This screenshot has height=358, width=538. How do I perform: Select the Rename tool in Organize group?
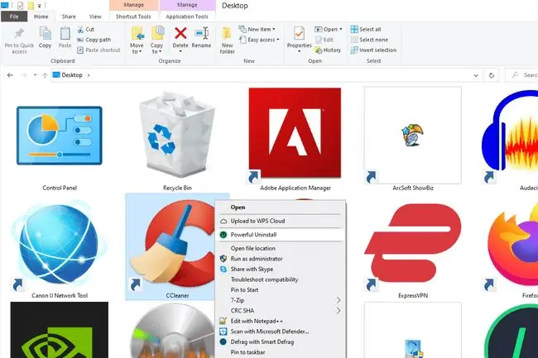pos(201,37)
